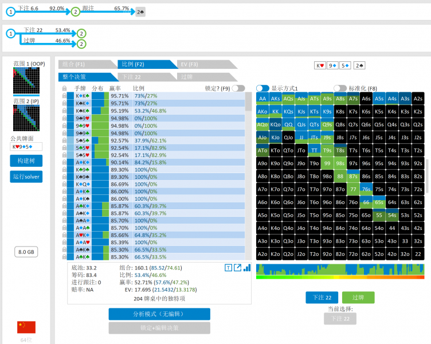Toggle the 显示方式1 display switch
The height and width of the screenshot is (344, 431).
tap(262, 88)
